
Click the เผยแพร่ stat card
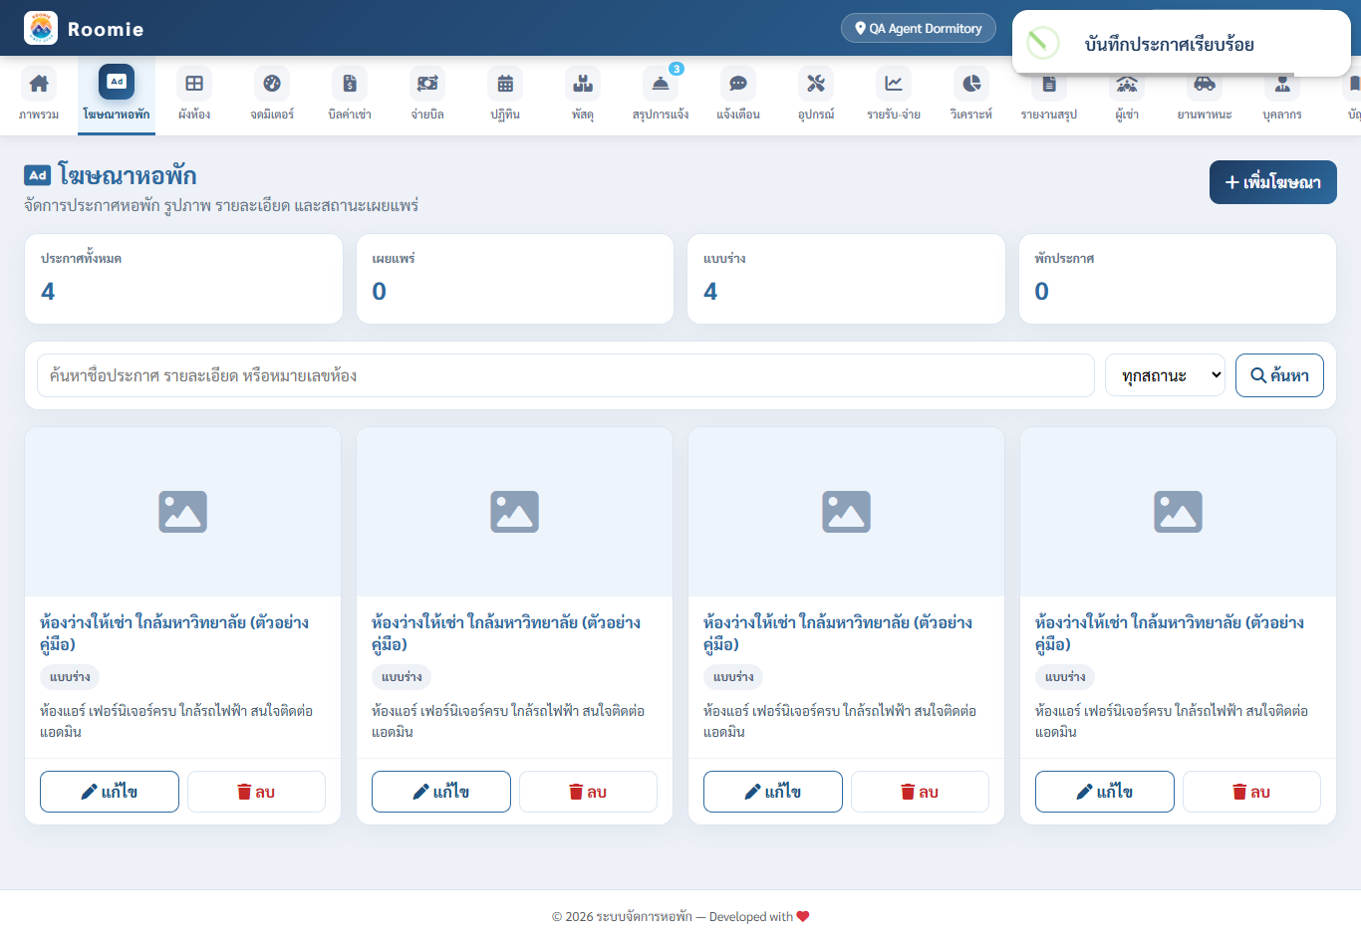(x=515, y=279)
